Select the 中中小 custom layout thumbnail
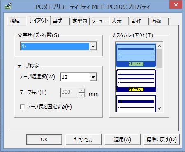This screenshot has height=152, width=185. (136, 81)
